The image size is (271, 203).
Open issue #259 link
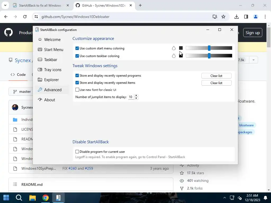tap(89, 168)
